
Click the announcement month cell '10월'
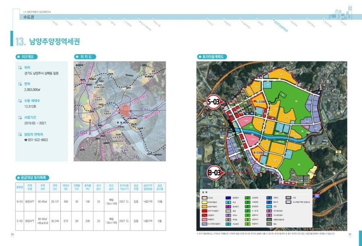(160, 201)
